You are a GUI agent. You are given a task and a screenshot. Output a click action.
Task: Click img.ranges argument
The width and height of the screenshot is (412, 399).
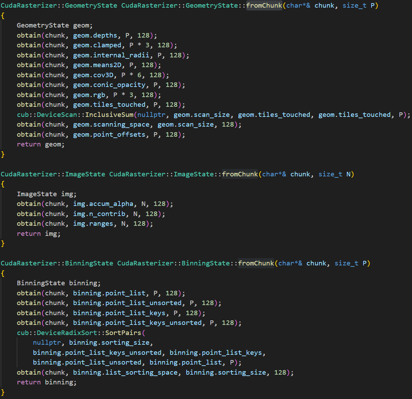pos(93,224)
